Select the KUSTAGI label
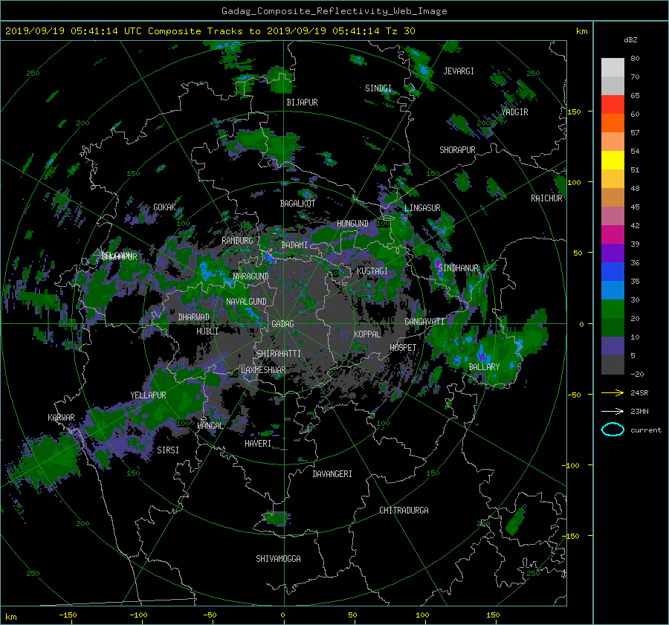The height and width of the screenshot is (625, 669). tap(372, 271)
